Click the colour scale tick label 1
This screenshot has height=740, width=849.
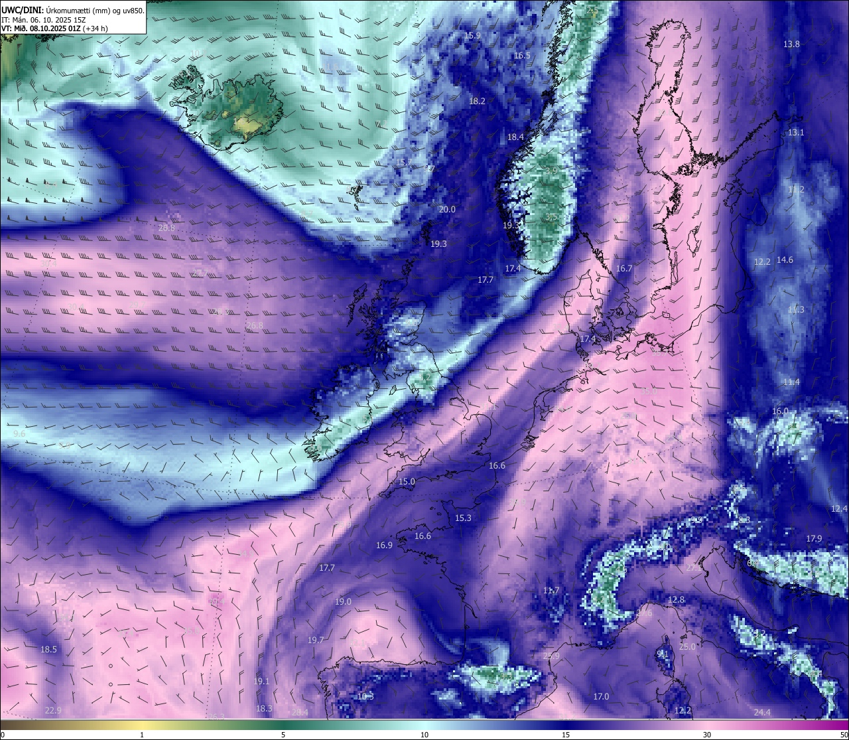[142, 735]
